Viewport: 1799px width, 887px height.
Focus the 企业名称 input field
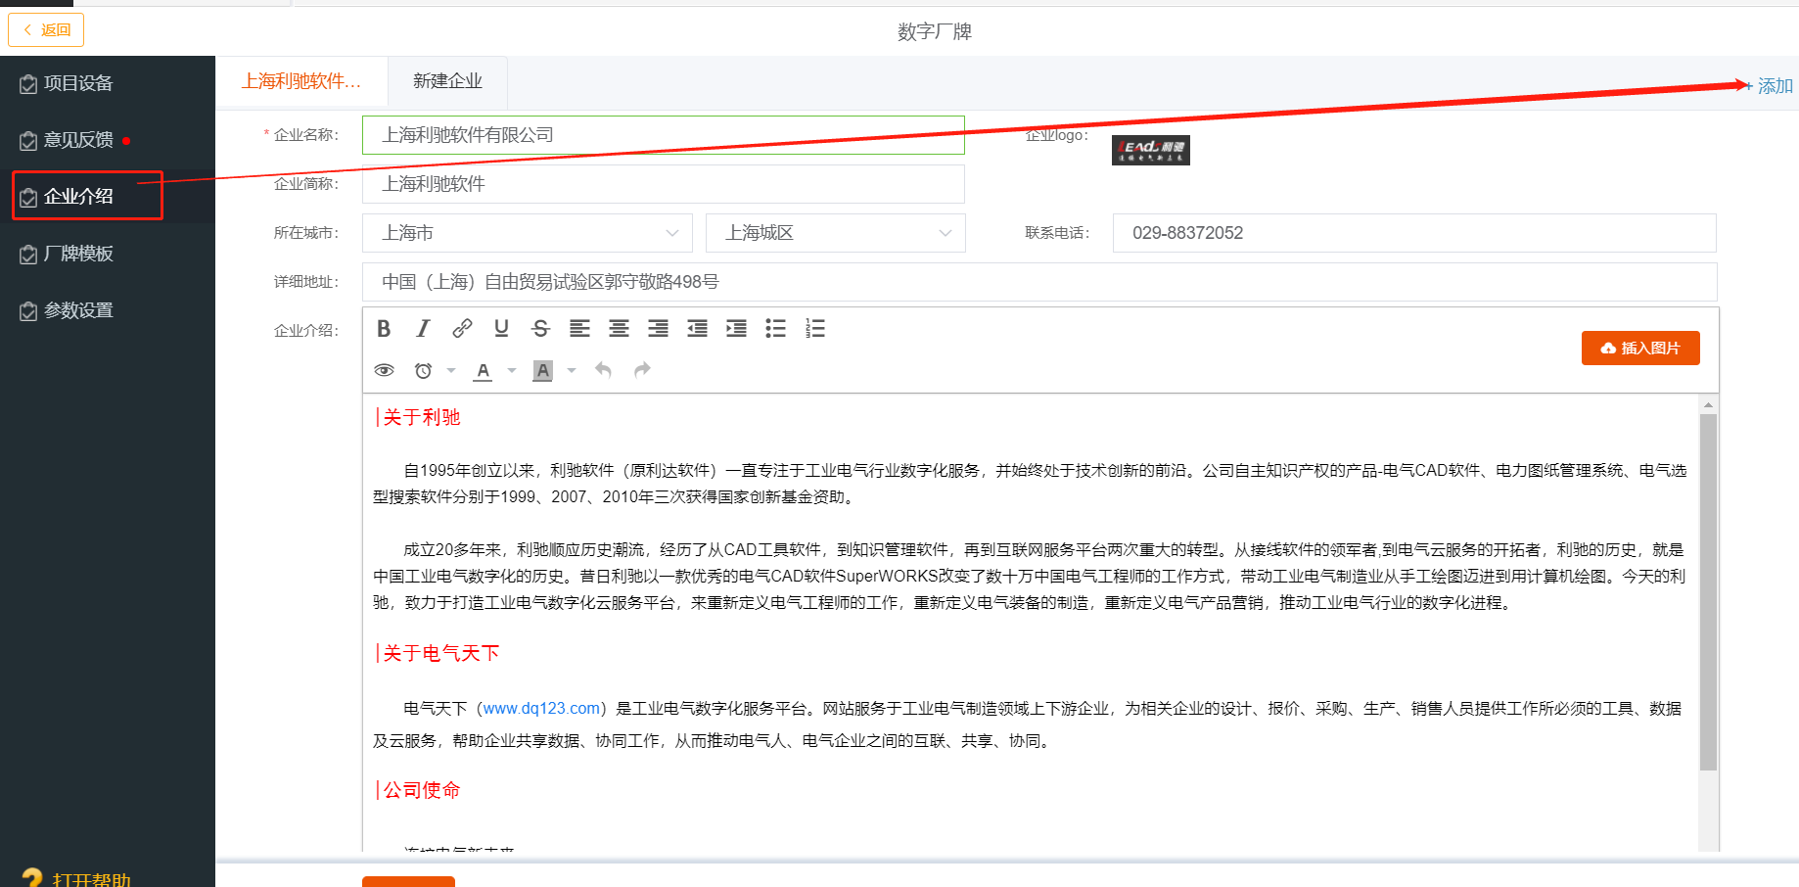(x=664, y=135)
